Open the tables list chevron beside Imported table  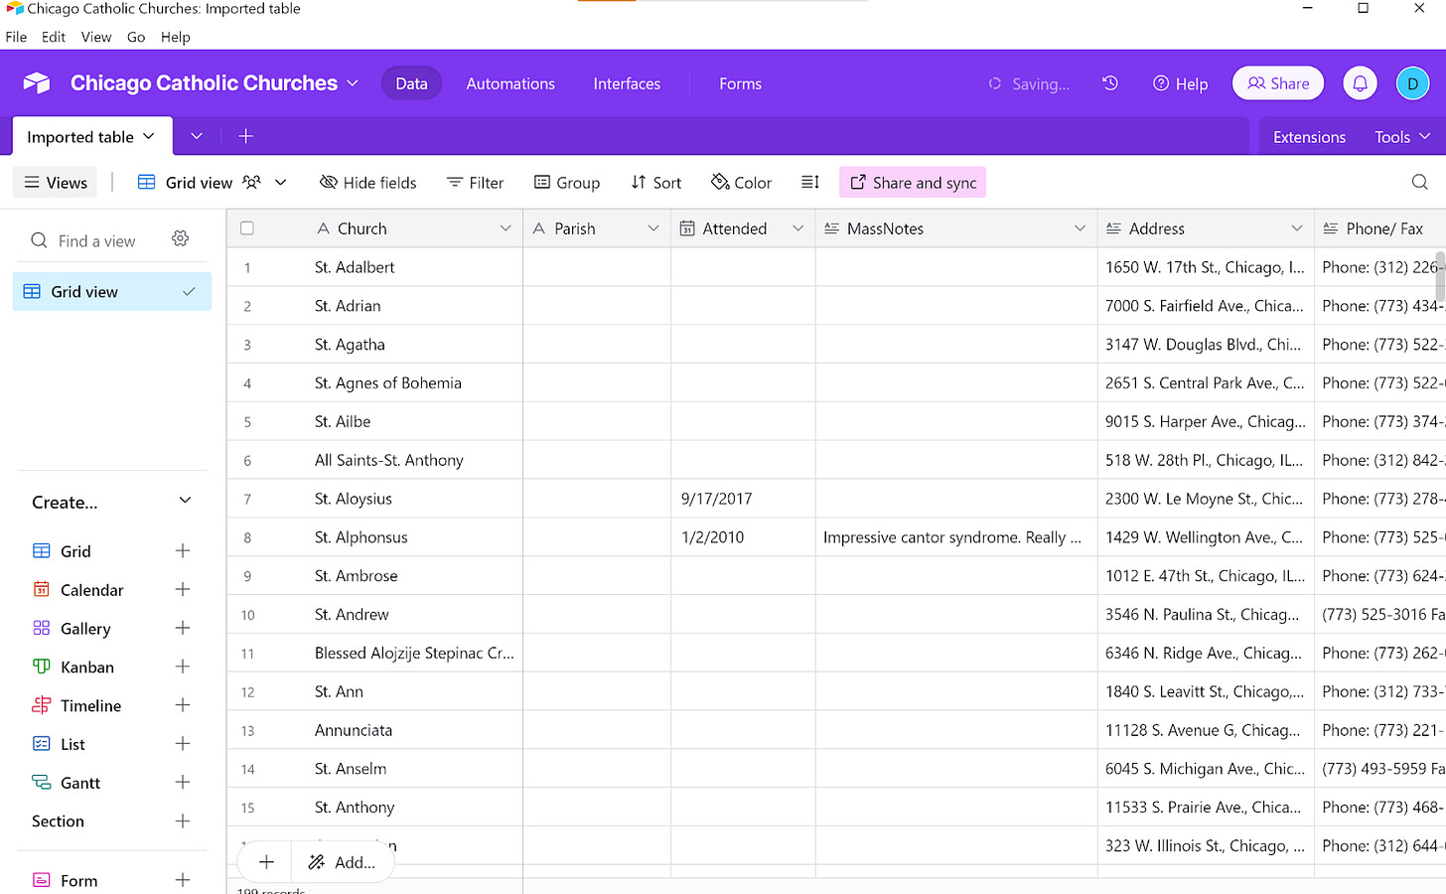[x=197, y=136]
